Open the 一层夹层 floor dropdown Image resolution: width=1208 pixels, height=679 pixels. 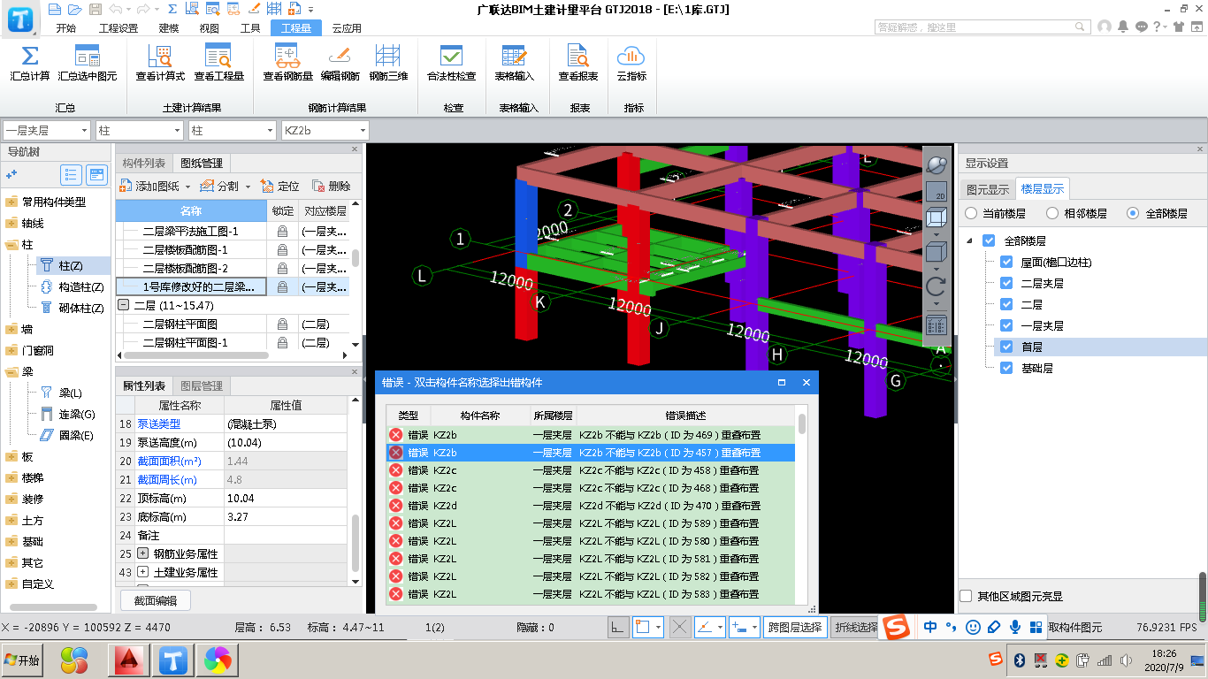click(x=46, y=130)
